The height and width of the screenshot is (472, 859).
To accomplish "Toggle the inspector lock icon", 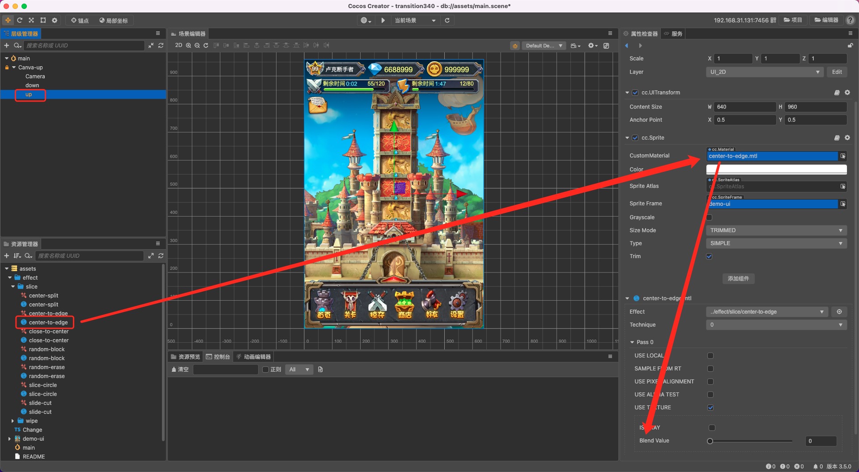I will click(850, 46).
